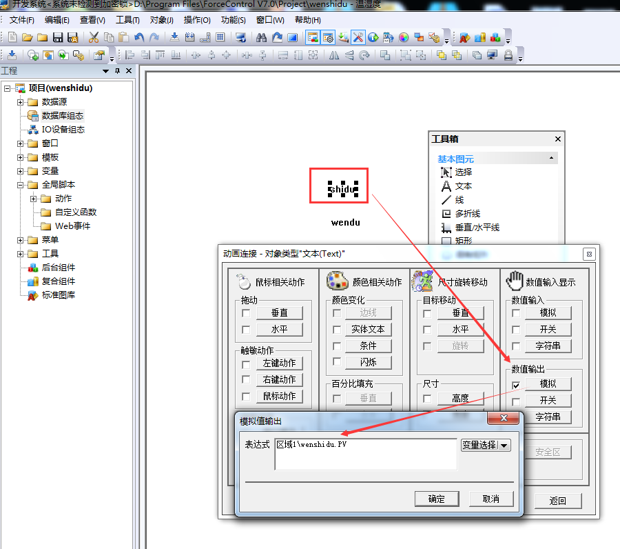
Task: Click the standard graphics library toolbar icon
Action: [465, 38]
